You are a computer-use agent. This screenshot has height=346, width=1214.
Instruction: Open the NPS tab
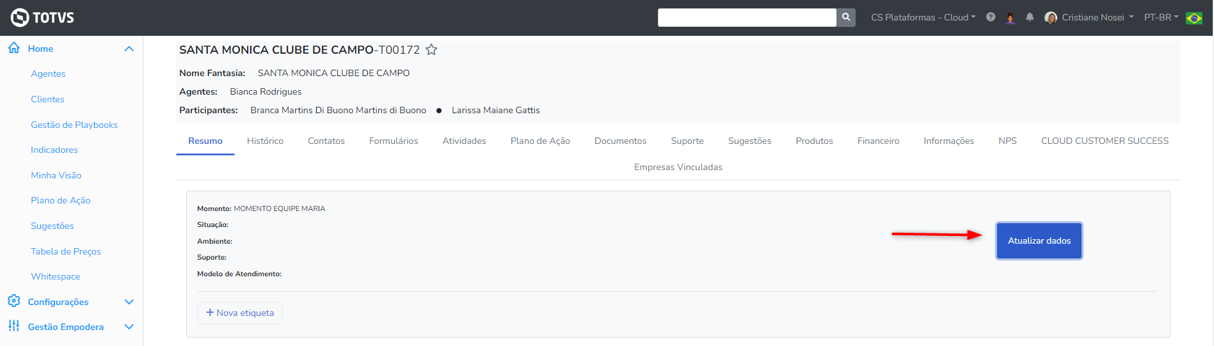tap(1008, 141)
